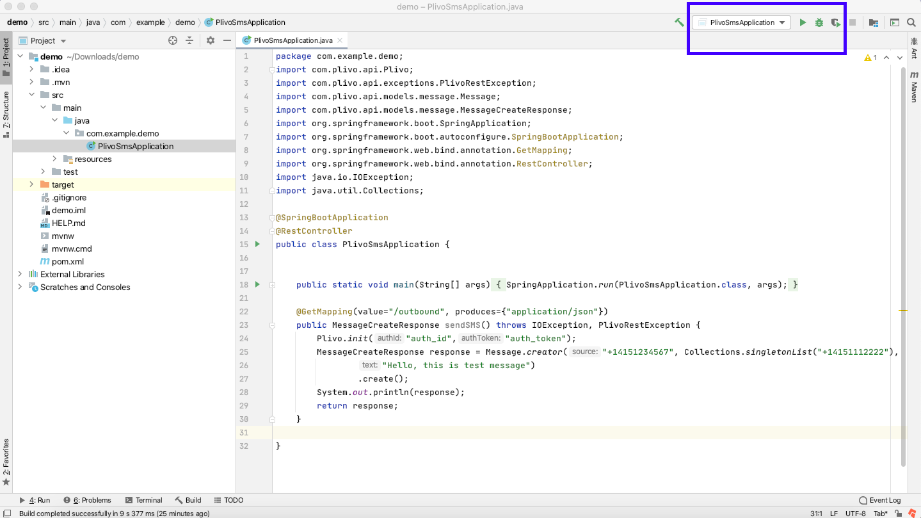Select pom.xml in the project tree
Viewport: 921px width, 518px height.
coord(67,261)
